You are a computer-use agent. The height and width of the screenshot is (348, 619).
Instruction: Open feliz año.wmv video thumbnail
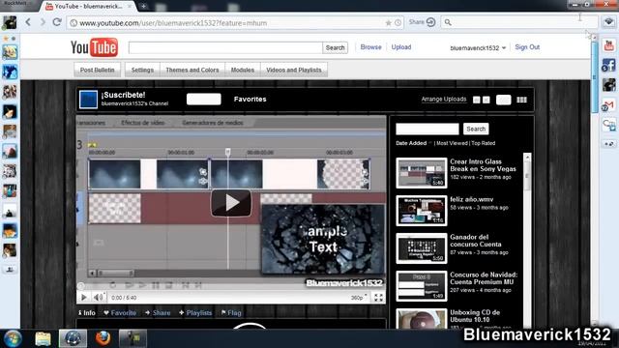pyautogui.click(x=422, y=211)
